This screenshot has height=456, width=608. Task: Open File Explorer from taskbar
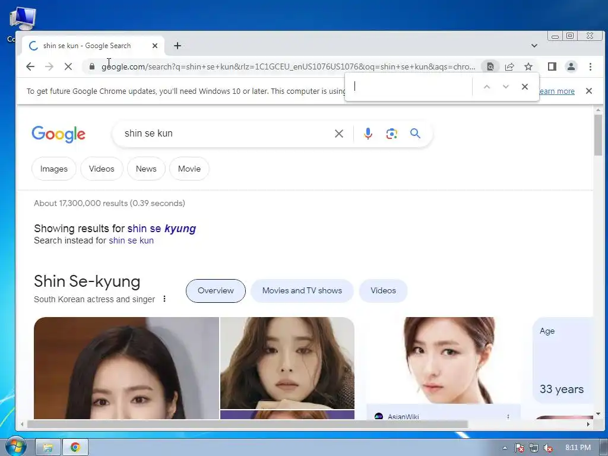click(48, 448)
